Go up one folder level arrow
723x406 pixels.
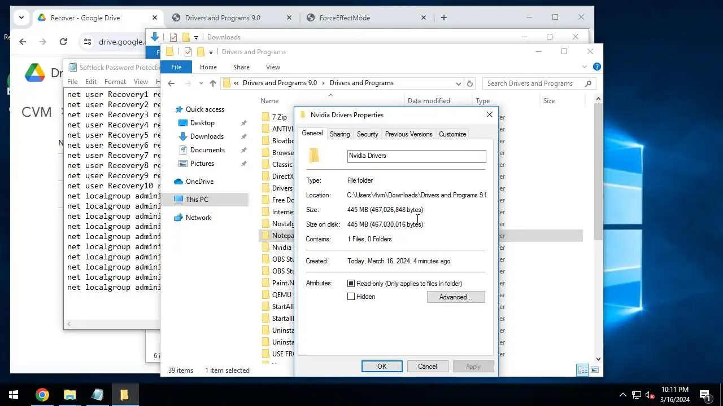pos(212,83)
